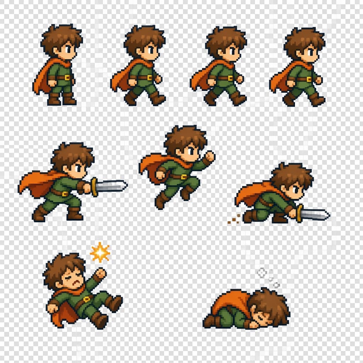Image resolution: width=363 pixels, height=363 pixels.
Task: Pick the first walking sprite beside the idle pose
Action: tap(138, 66)
